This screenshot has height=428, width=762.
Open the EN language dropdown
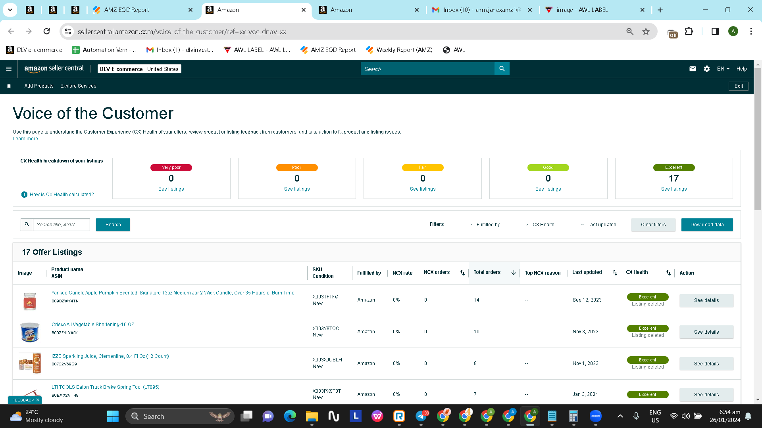[723, 69]
